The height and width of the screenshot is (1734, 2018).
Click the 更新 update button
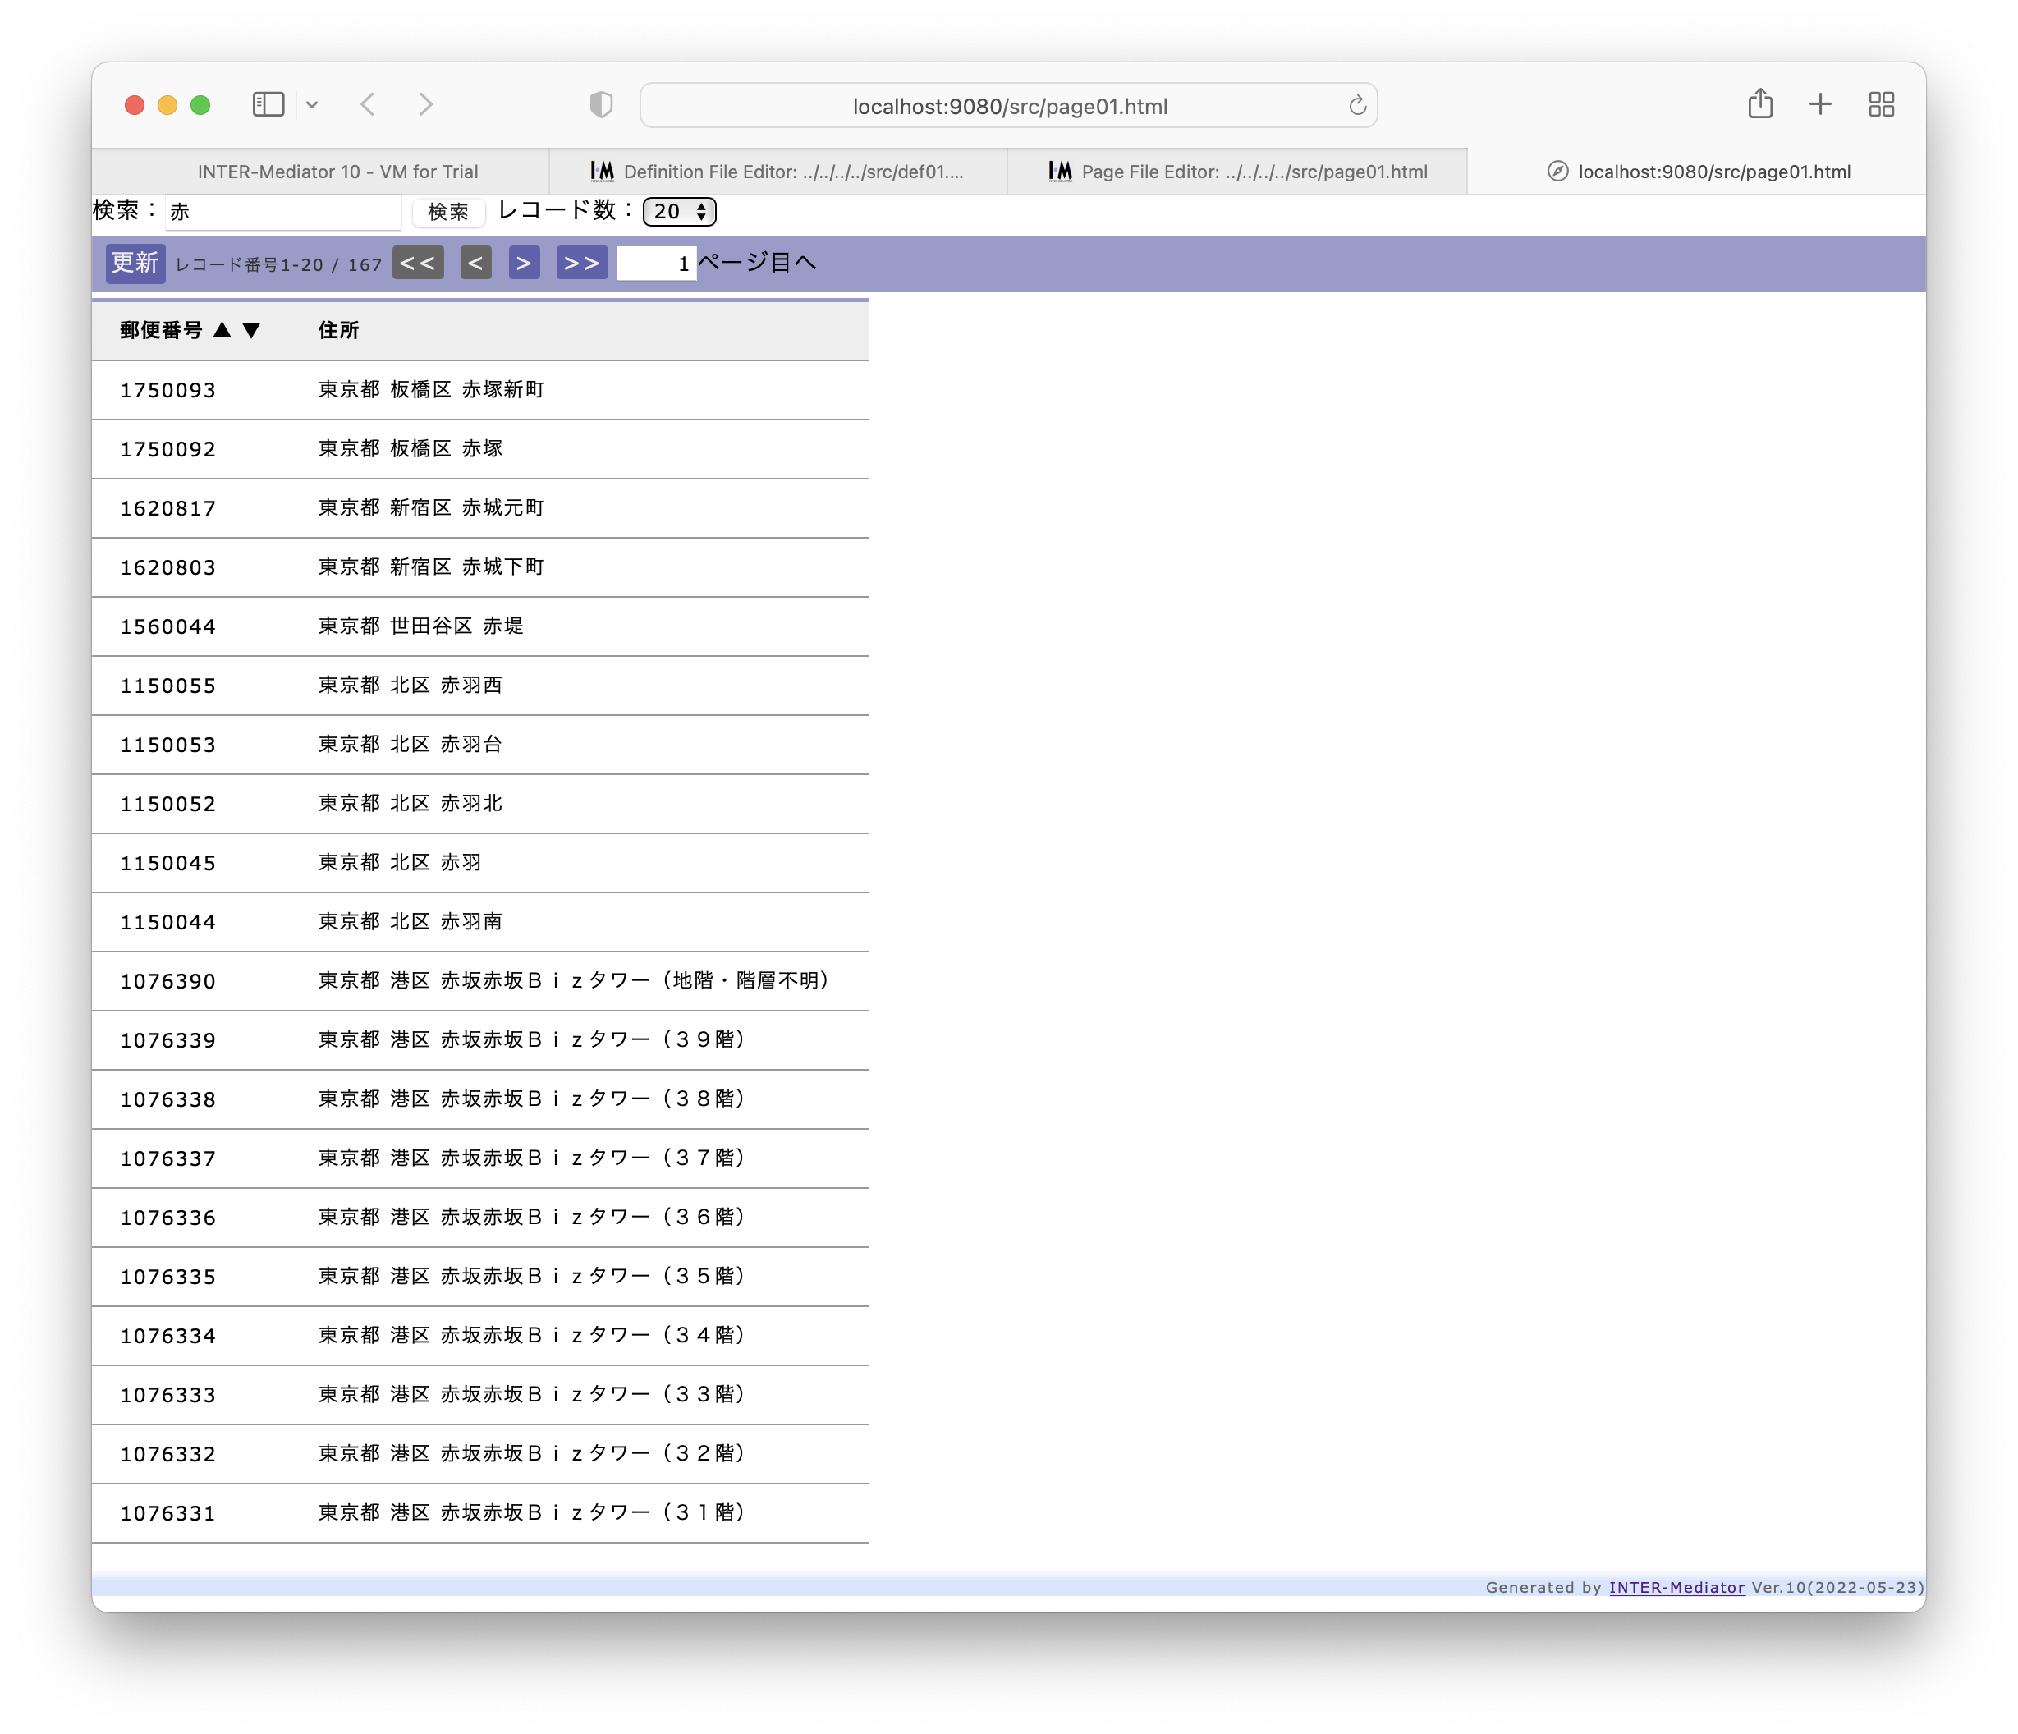pyautogui.click(x=135, y=263)
